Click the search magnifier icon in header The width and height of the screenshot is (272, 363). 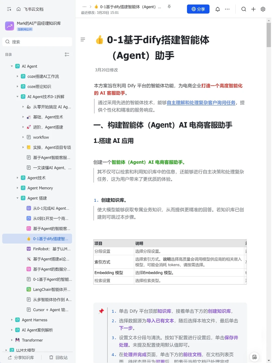(x=244, y=9)
